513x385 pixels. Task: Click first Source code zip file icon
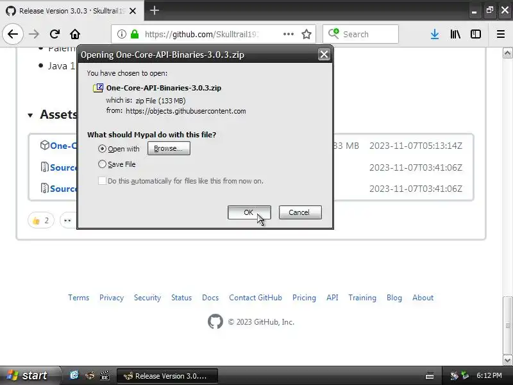click(x=44, y=167)
